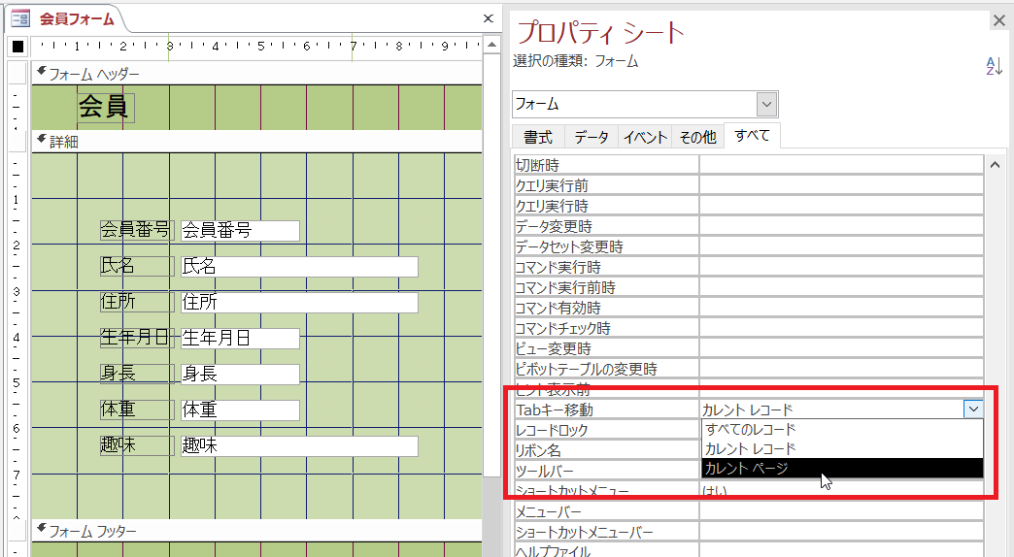Click the コマンド実行時 property value field
This screenshot has height=557, width=1014.
tap(841, 267)
